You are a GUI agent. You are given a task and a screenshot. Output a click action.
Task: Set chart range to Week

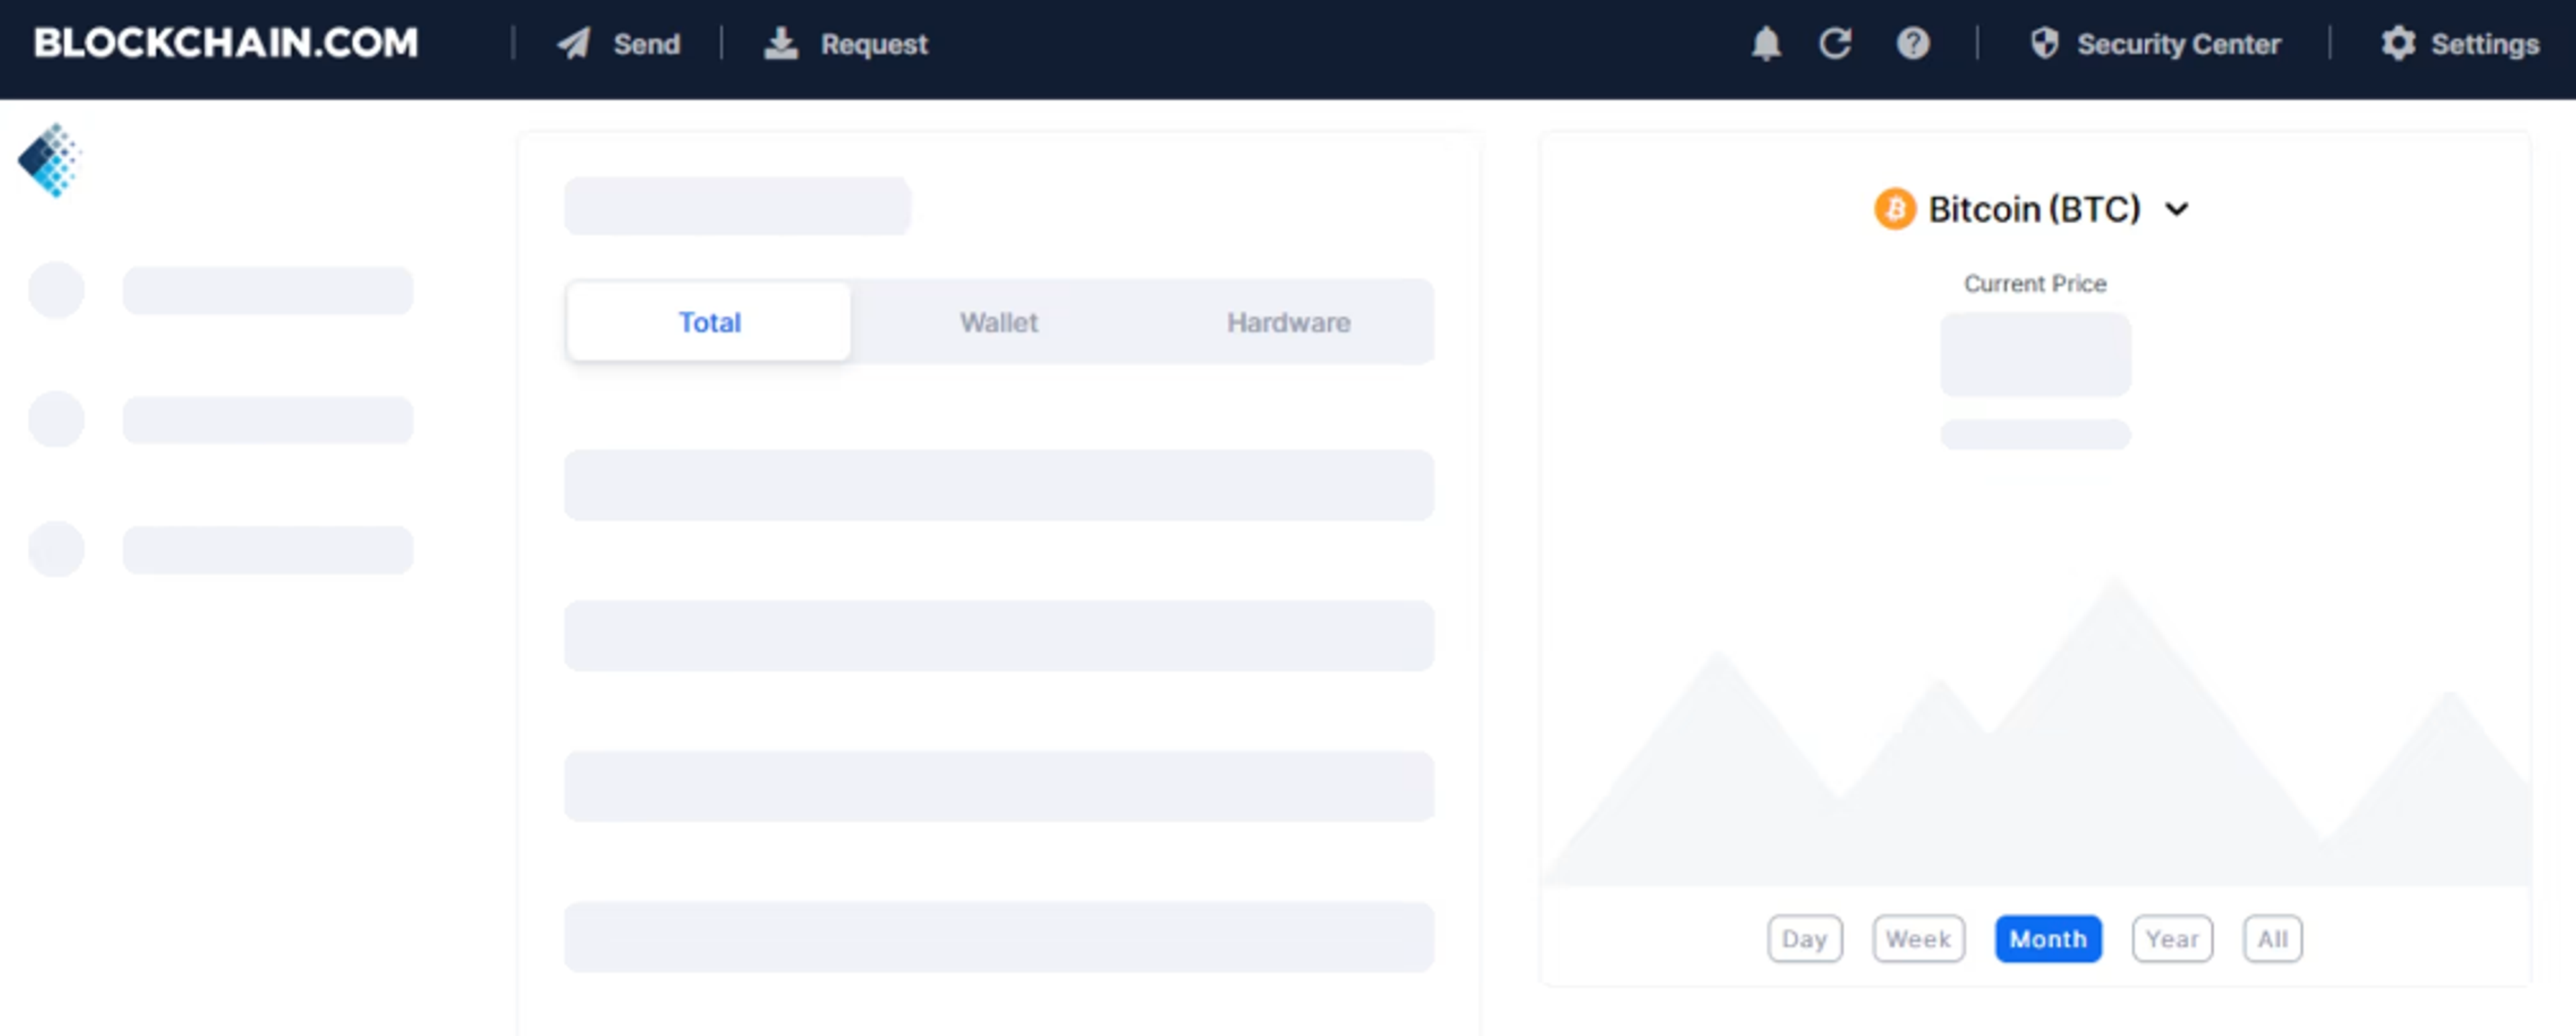click(x=1918, y=939)
